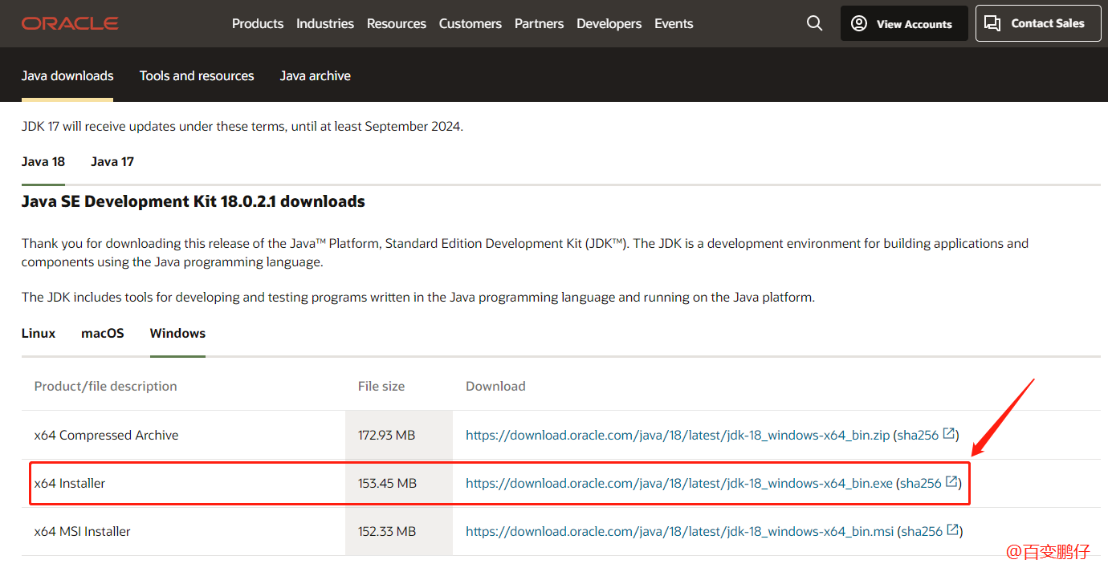The image size is (1108, 580).
Task: Open sha256 link for the zip archive
Action: (x=918, y=436)
